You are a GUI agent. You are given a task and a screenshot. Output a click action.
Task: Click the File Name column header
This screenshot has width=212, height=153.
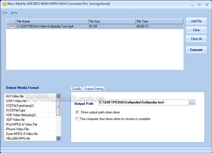click(52, 22)
